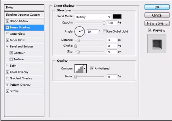
Task: Toggle the Anti-aliased checkbox
Action: point(92,68)
